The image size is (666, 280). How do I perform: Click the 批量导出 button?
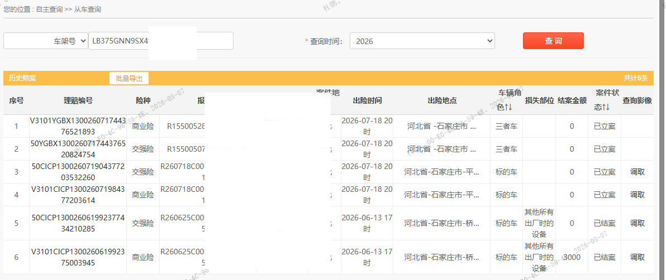tap(129, 78)
